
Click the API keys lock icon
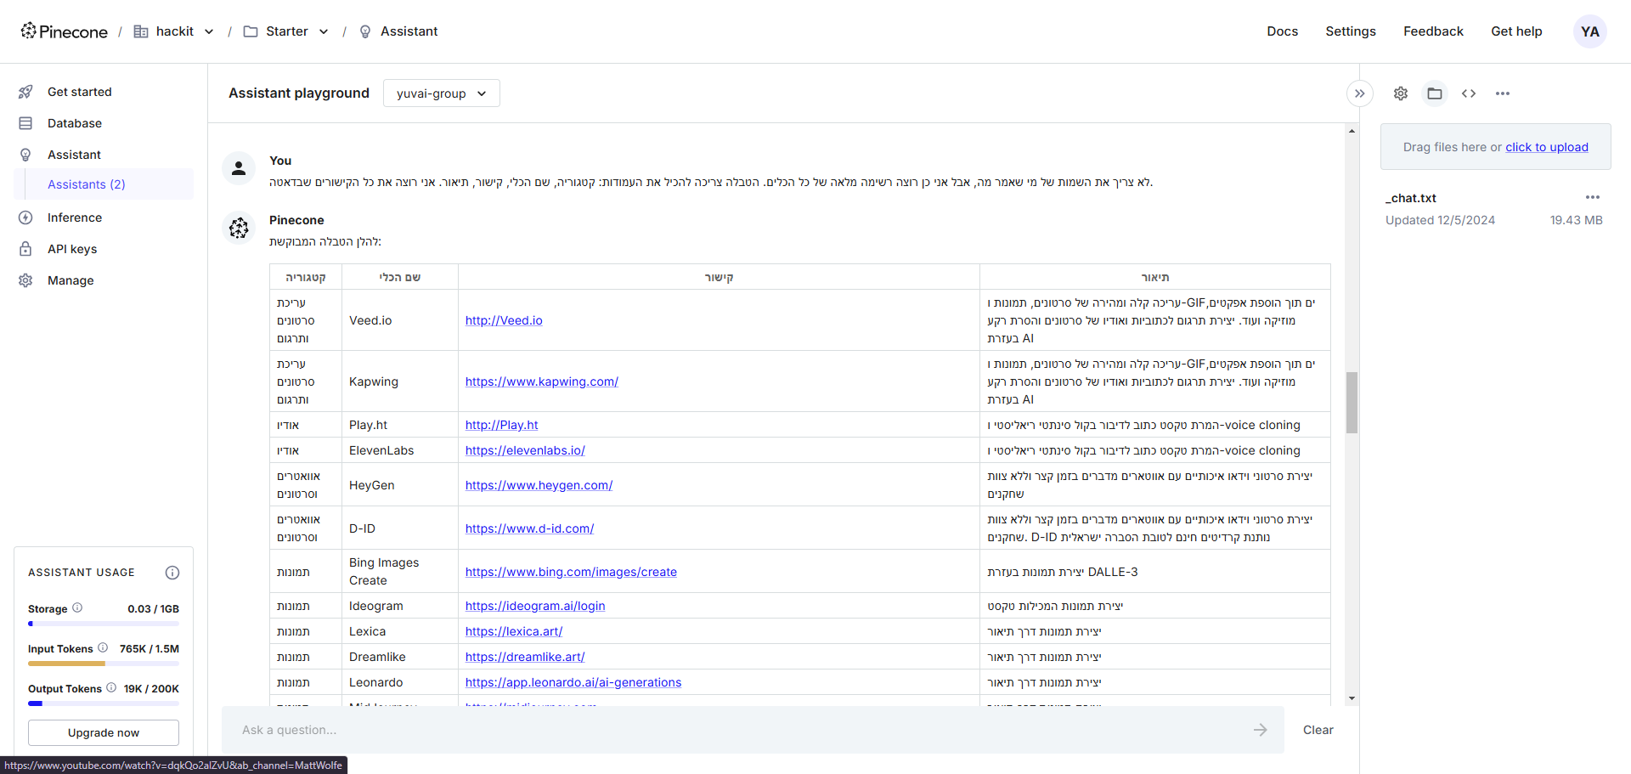click(x=25, y=249)
